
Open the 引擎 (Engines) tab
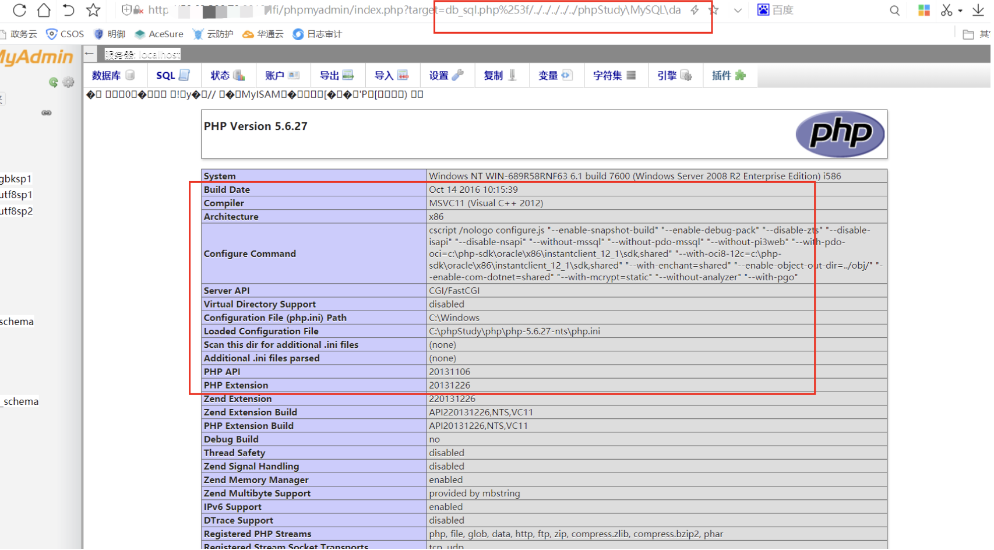[674, 76]
